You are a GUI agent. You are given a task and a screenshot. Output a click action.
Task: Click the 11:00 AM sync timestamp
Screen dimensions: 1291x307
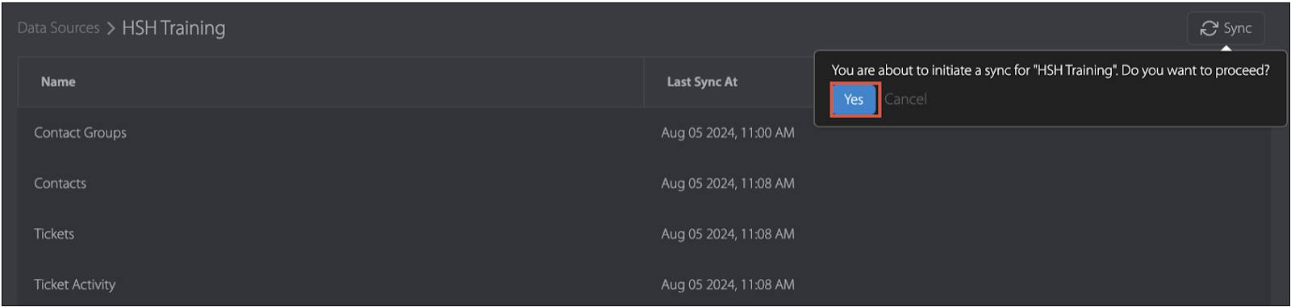point(728,133)
